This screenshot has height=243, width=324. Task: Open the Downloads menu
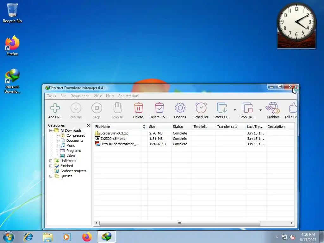point(80,96)
